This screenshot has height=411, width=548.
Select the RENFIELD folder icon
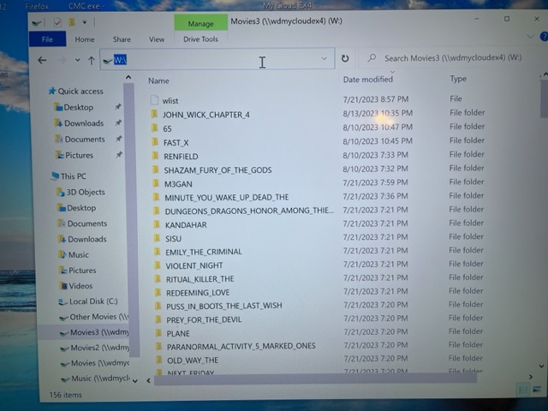pyautogui.click(x=155, y=156)
